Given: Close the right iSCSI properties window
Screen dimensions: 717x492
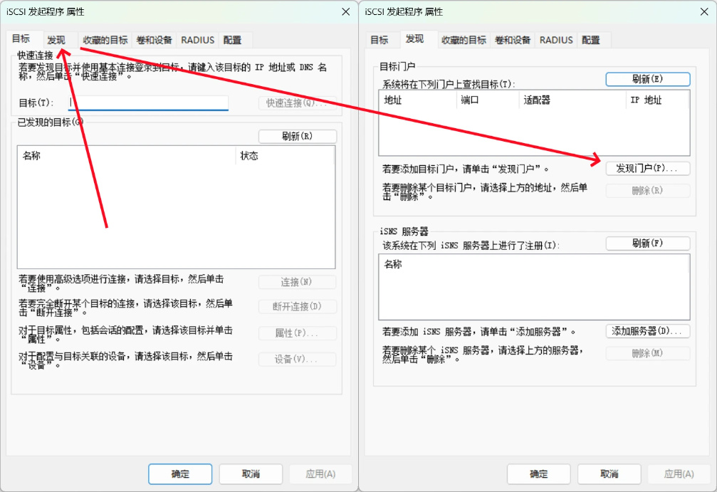Looking at the screenshot, I should [704, 12].
